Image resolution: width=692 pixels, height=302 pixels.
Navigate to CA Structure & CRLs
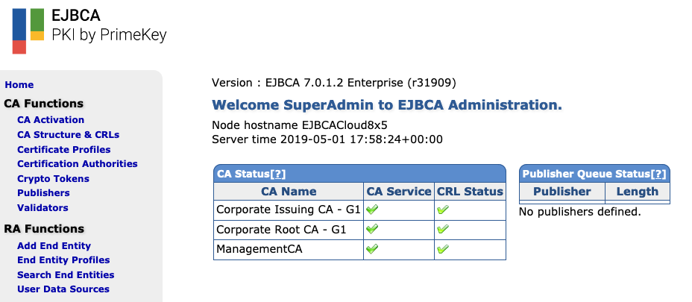[x=68, y=135]
